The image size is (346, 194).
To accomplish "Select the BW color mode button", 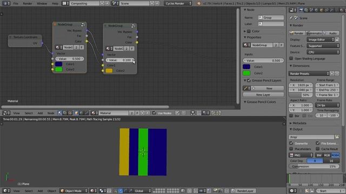I will [319, 155].
